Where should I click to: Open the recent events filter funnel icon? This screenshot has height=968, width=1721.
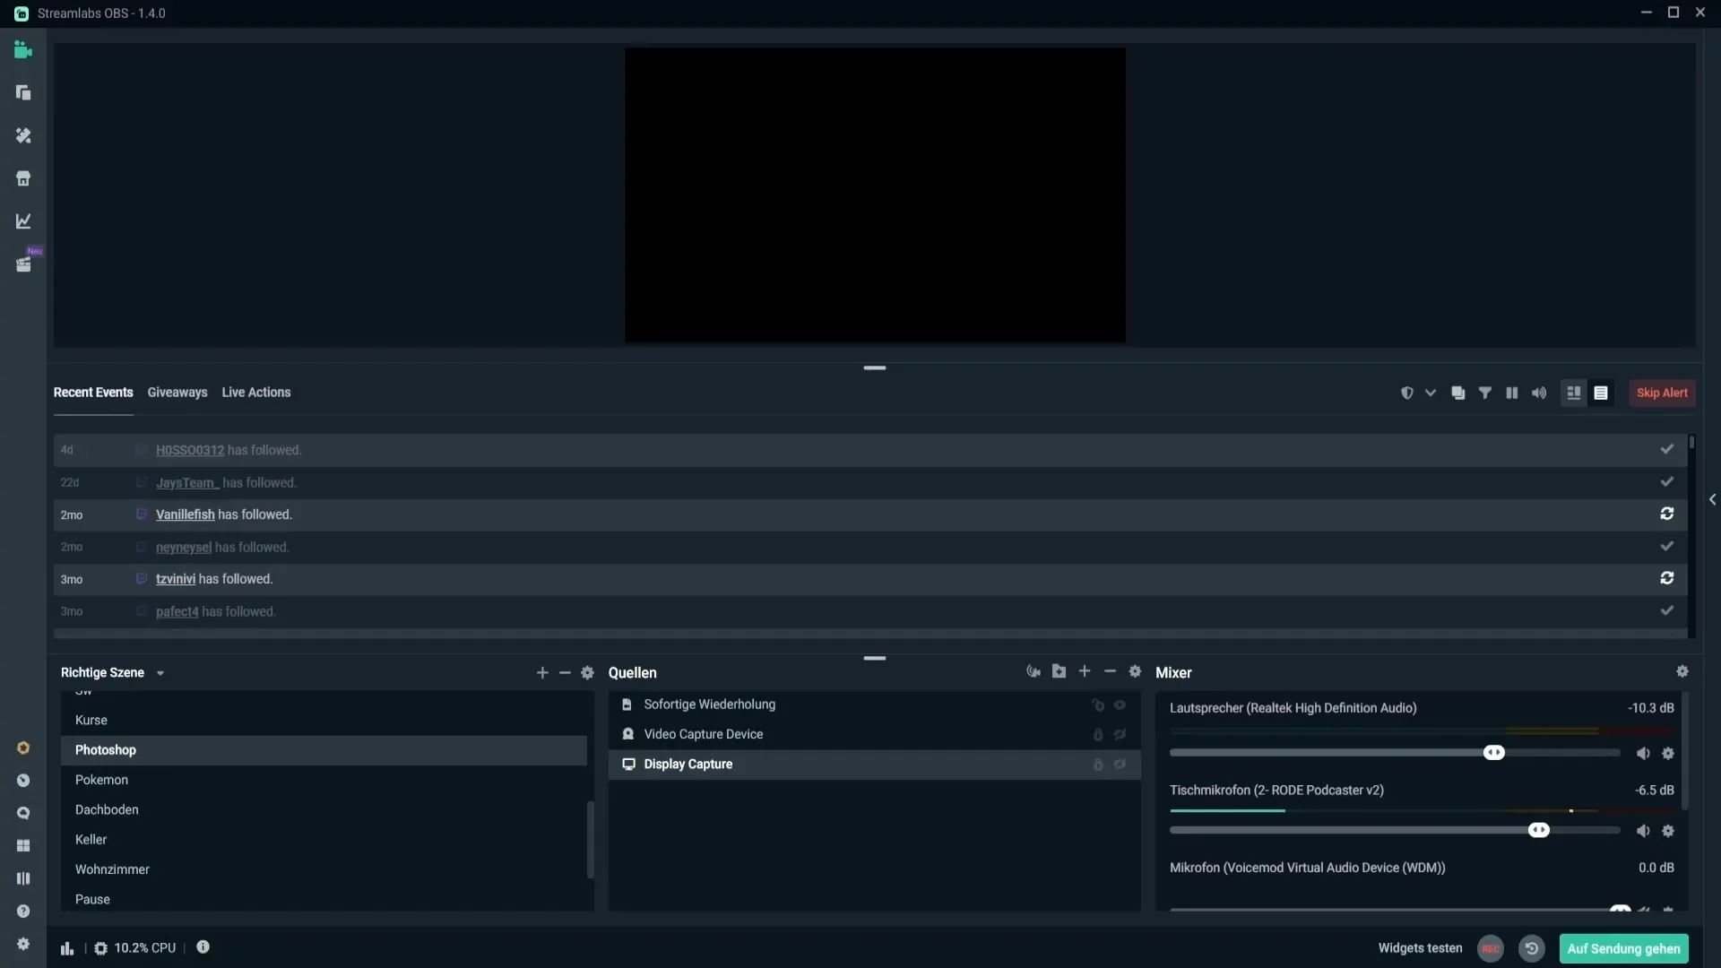[1485, 393]
